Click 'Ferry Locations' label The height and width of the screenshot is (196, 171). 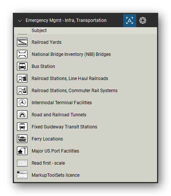coord(47,139)
